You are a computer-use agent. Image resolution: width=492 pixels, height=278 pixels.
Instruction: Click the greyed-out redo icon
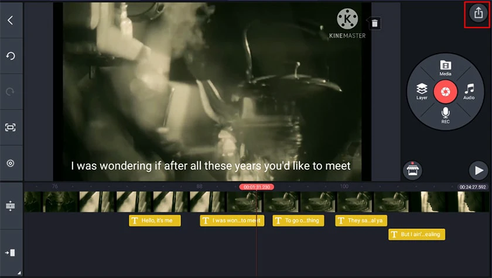[11, 92]
